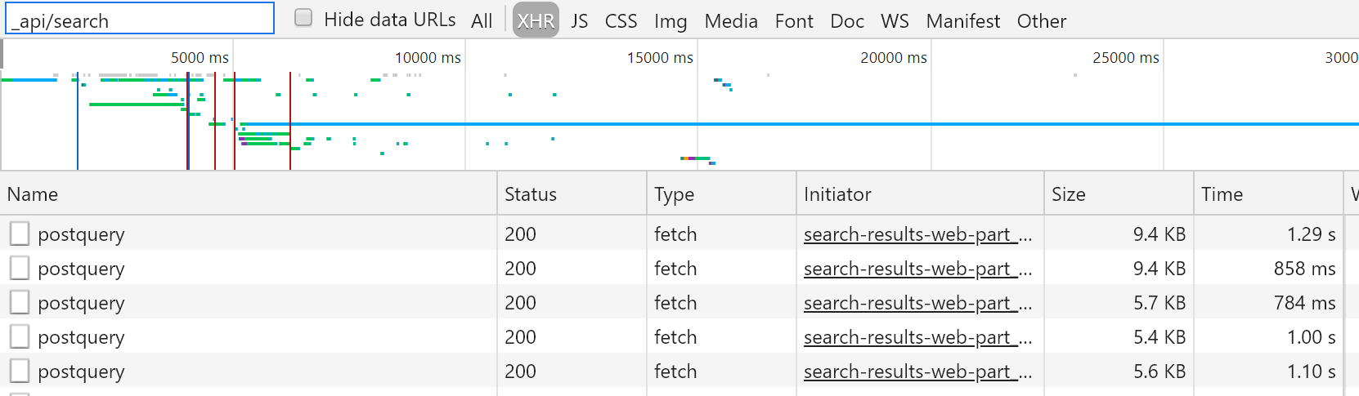Sort requests by the Time column header
Image resolution: width=1359 pixels, height=396 pixels.
click(x=1268, y=194)
